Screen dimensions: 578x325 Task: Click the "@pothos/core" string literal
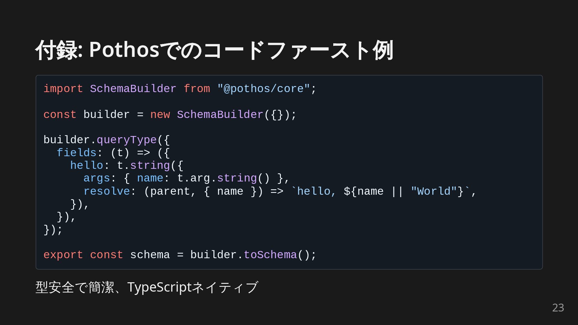(x=263, y=89)
